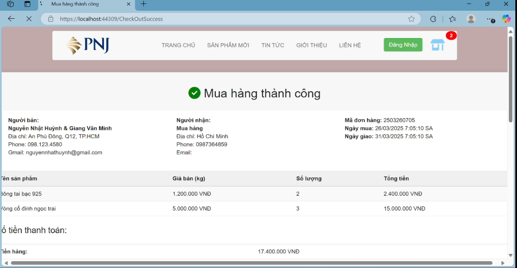Click order code 2503260705

[x=399, y=120]
